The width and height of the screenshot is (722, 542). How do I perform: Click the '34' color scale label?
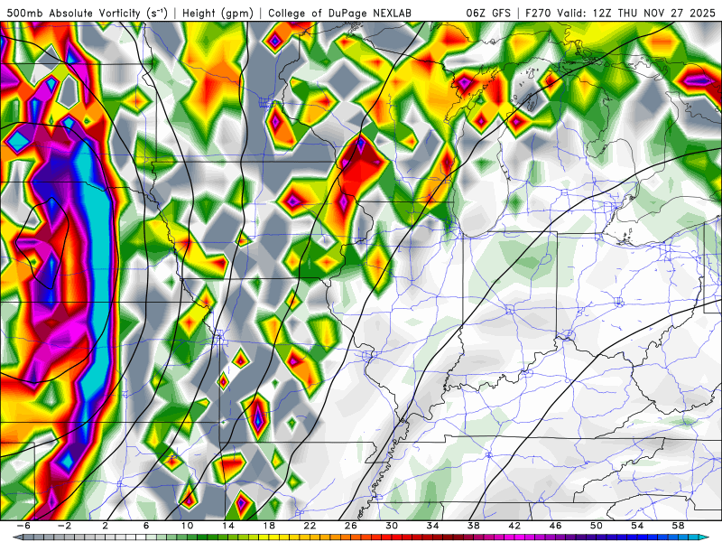[432, 526]
